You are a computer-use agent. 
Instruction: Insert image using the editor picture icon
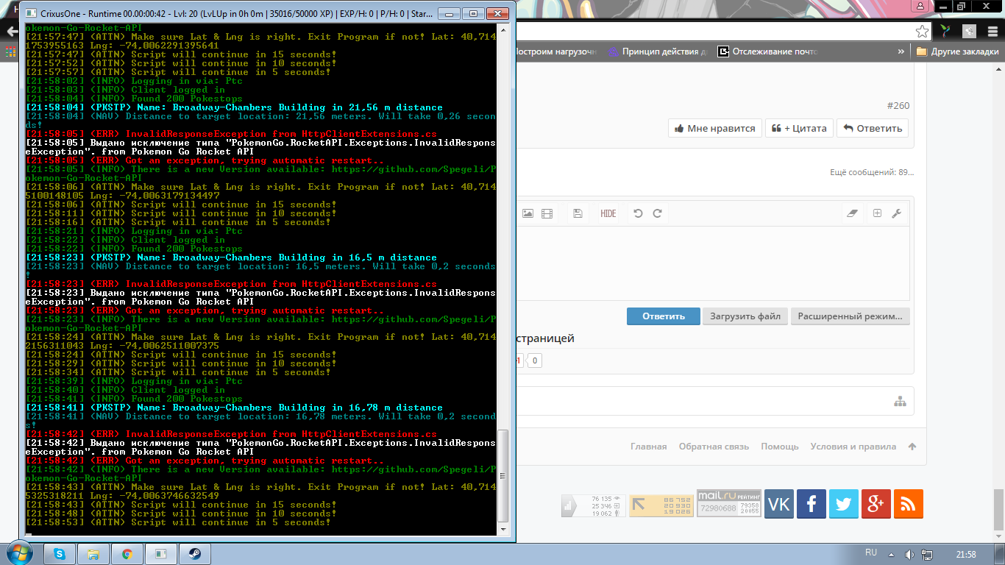click(x=528, y=213)
